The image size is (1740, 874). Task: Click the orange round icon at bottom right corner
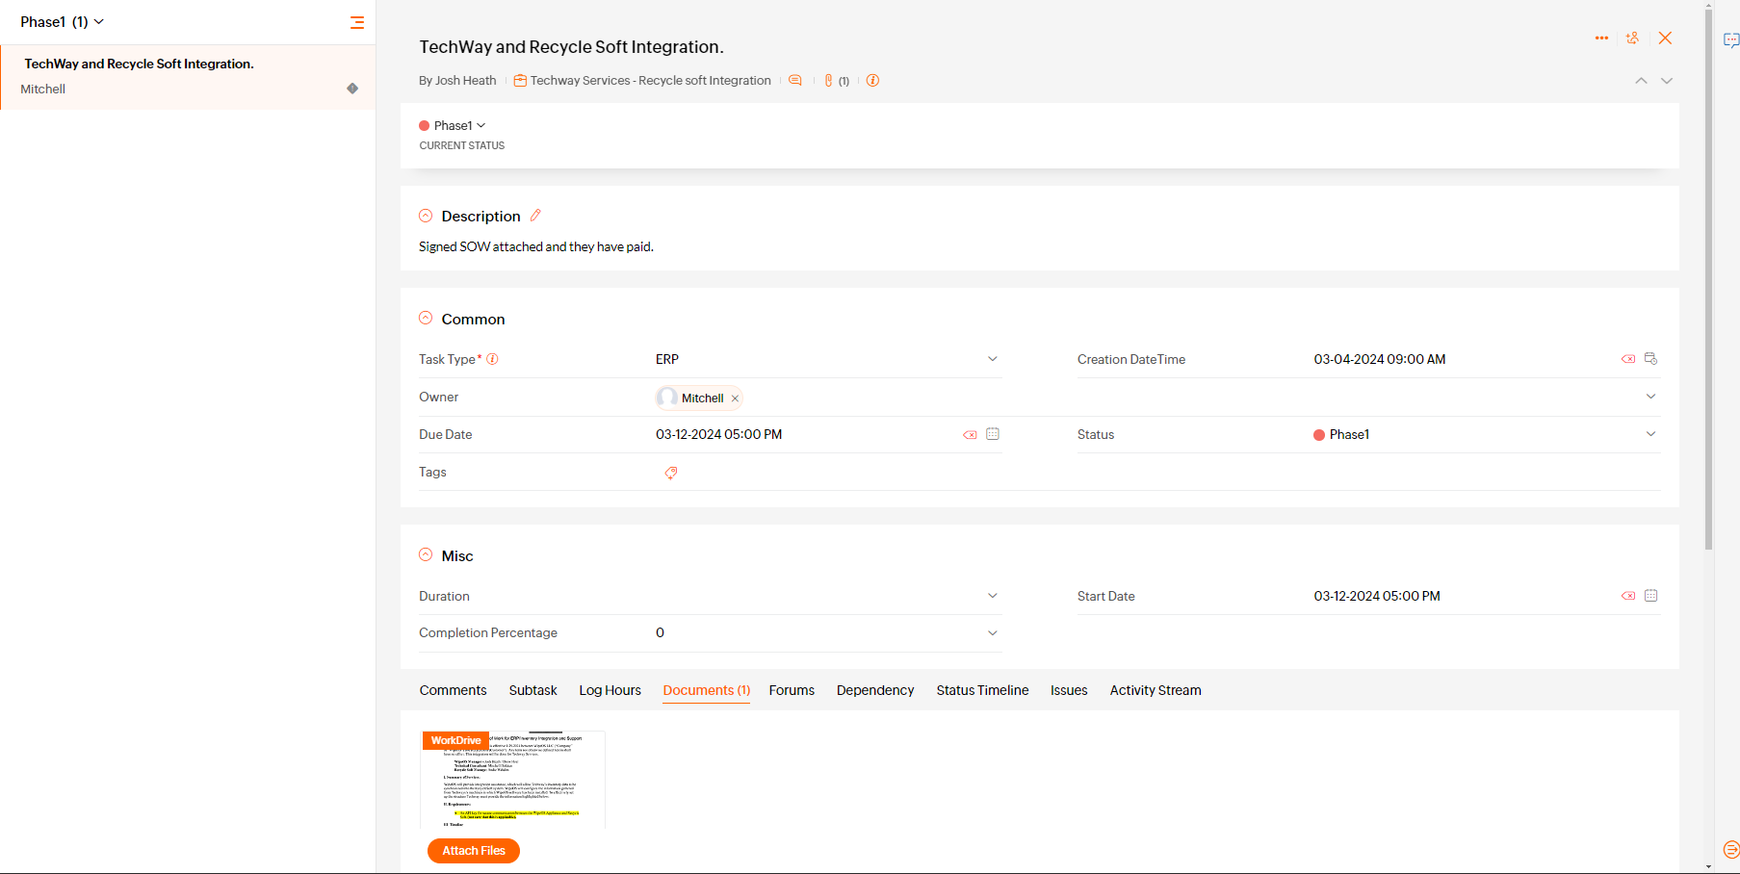coord(1730,849)
